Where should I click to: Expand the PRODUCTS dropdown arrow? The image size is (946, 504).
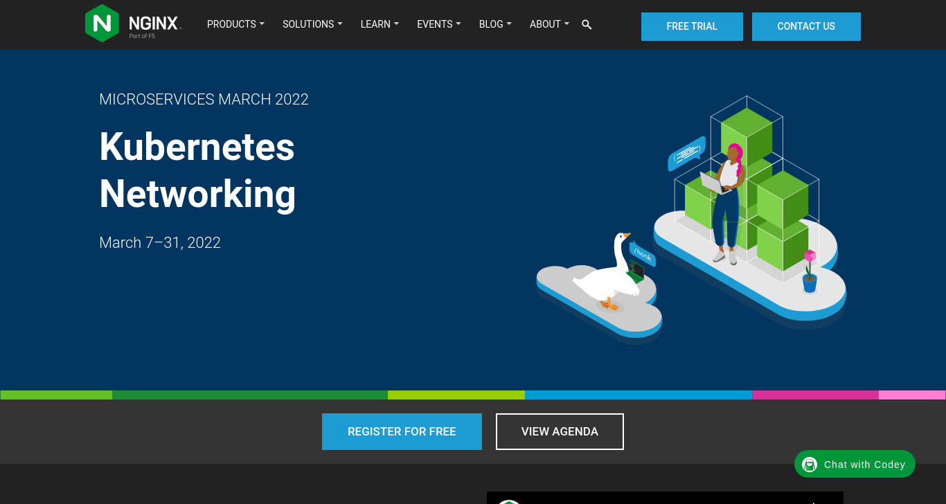click(262, 24)
